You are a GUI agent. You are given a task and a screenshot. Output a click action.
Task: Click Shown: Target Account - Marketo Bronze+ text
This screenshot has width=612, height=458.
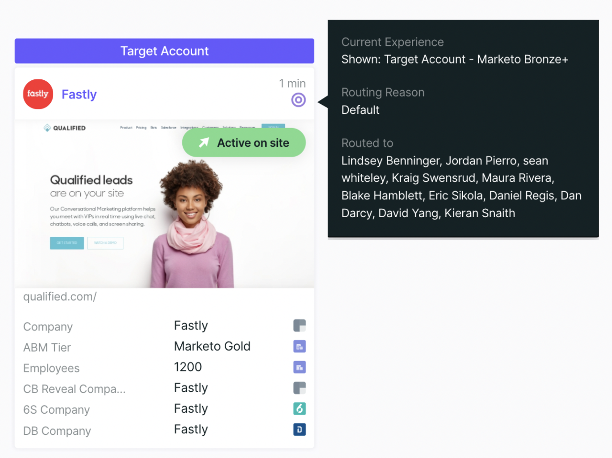tap(455, 59)
